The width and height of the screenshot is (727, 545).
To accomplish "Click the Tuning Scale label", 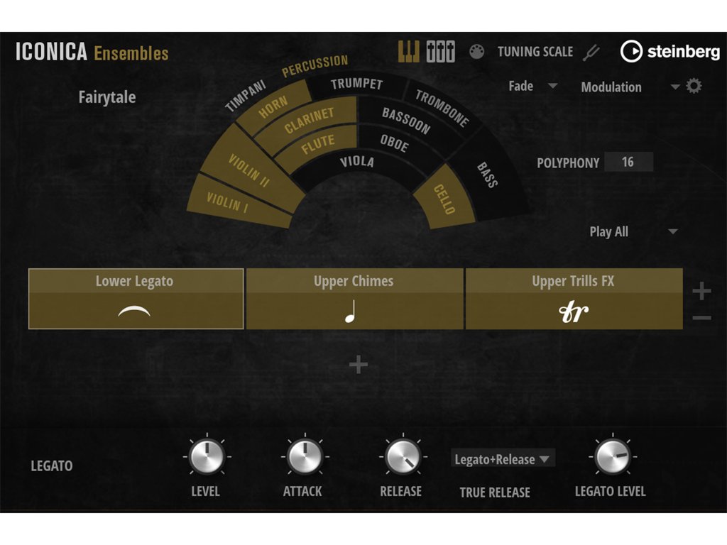I will coord(535,52).
